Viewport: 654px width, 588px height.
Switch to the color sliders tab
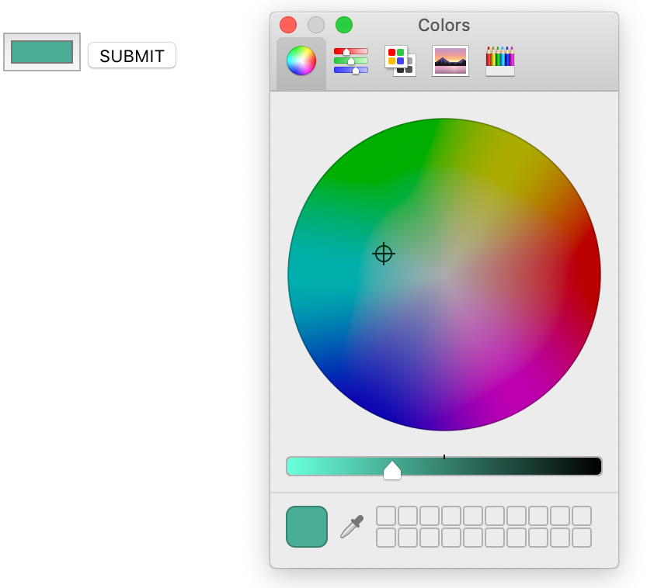point(351,61)
